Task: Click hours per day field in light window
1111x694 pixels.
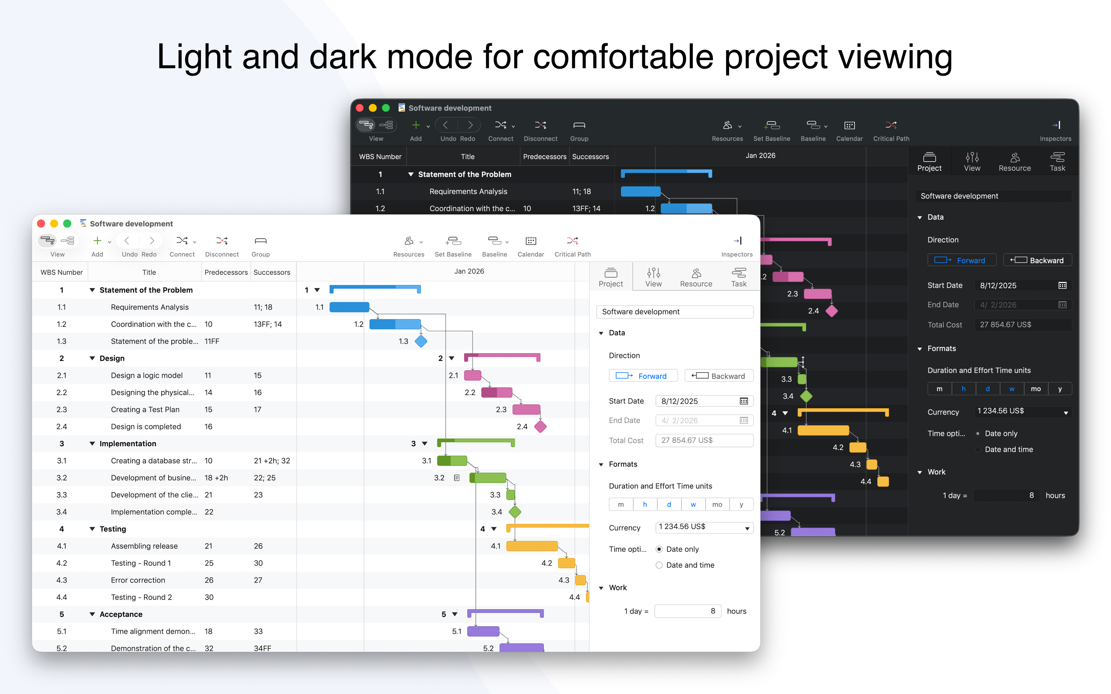Action: coord(688,611)
